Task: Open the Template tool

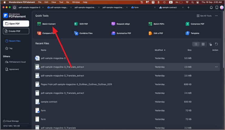Action: tap(192, 33)
